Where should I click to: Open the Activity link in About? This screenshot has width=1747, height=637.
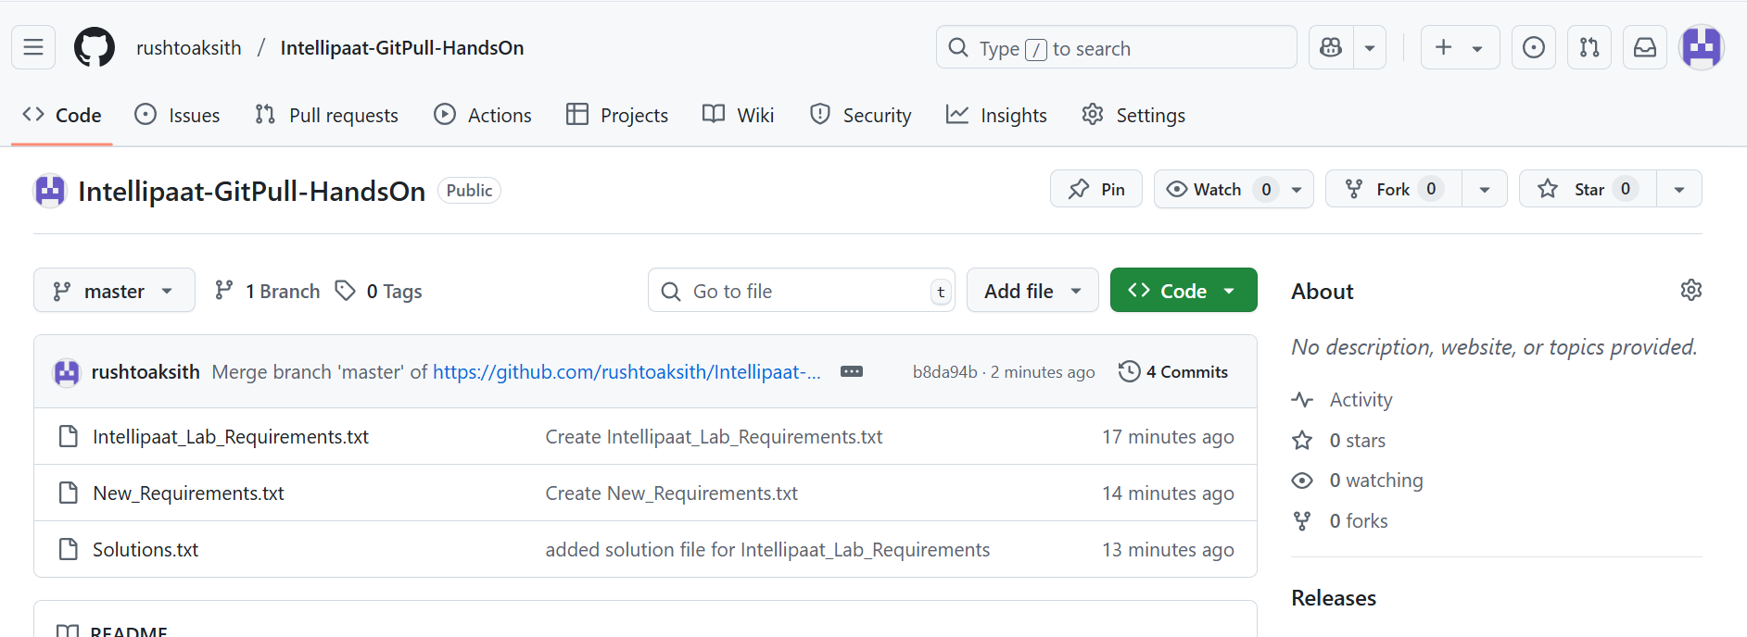(x=1342, y=399)
